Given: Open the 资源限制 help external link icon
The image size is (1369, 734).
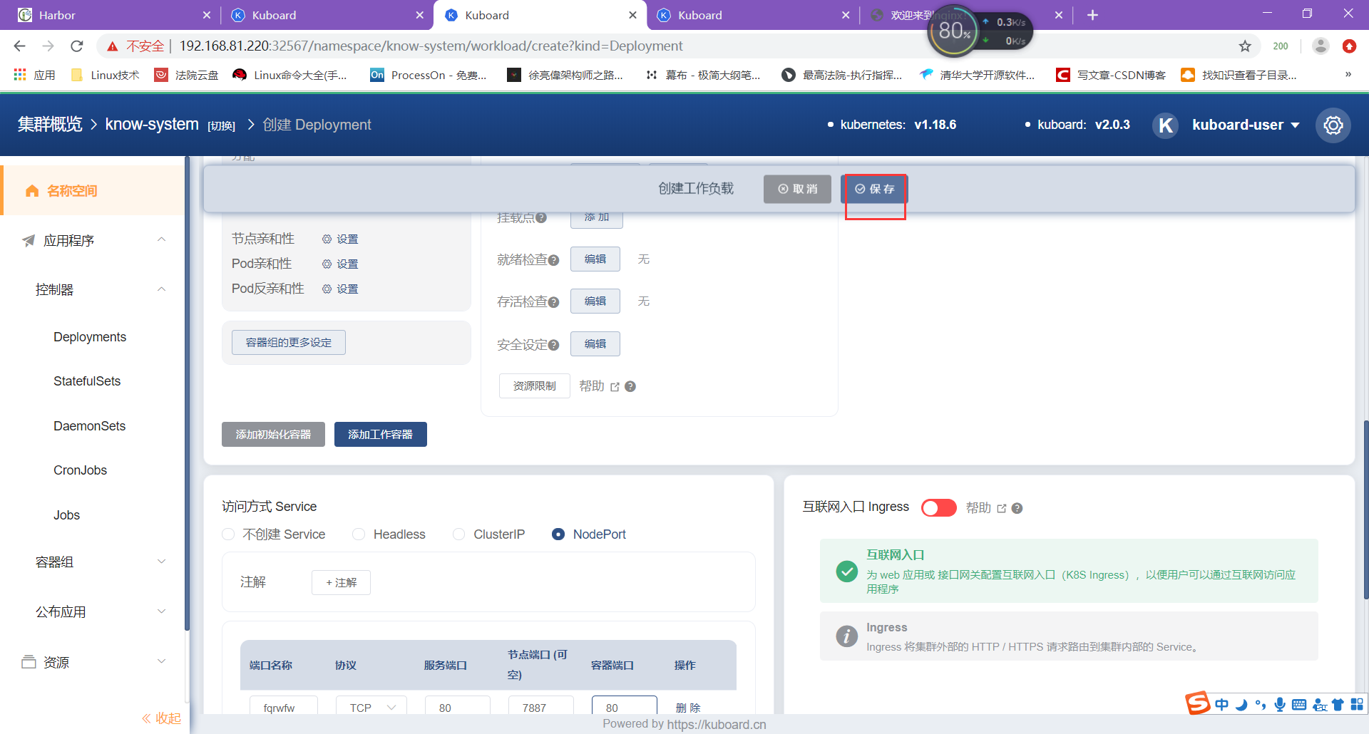Looking at the screenshot, I should pyautogui.click(x=615, y=387).
